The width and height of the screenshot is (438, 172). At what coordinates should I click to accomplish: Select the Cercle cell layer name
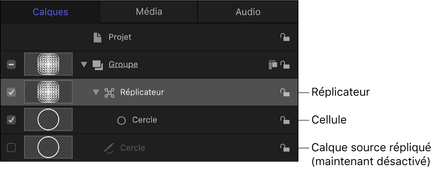[x=144, y=120]
